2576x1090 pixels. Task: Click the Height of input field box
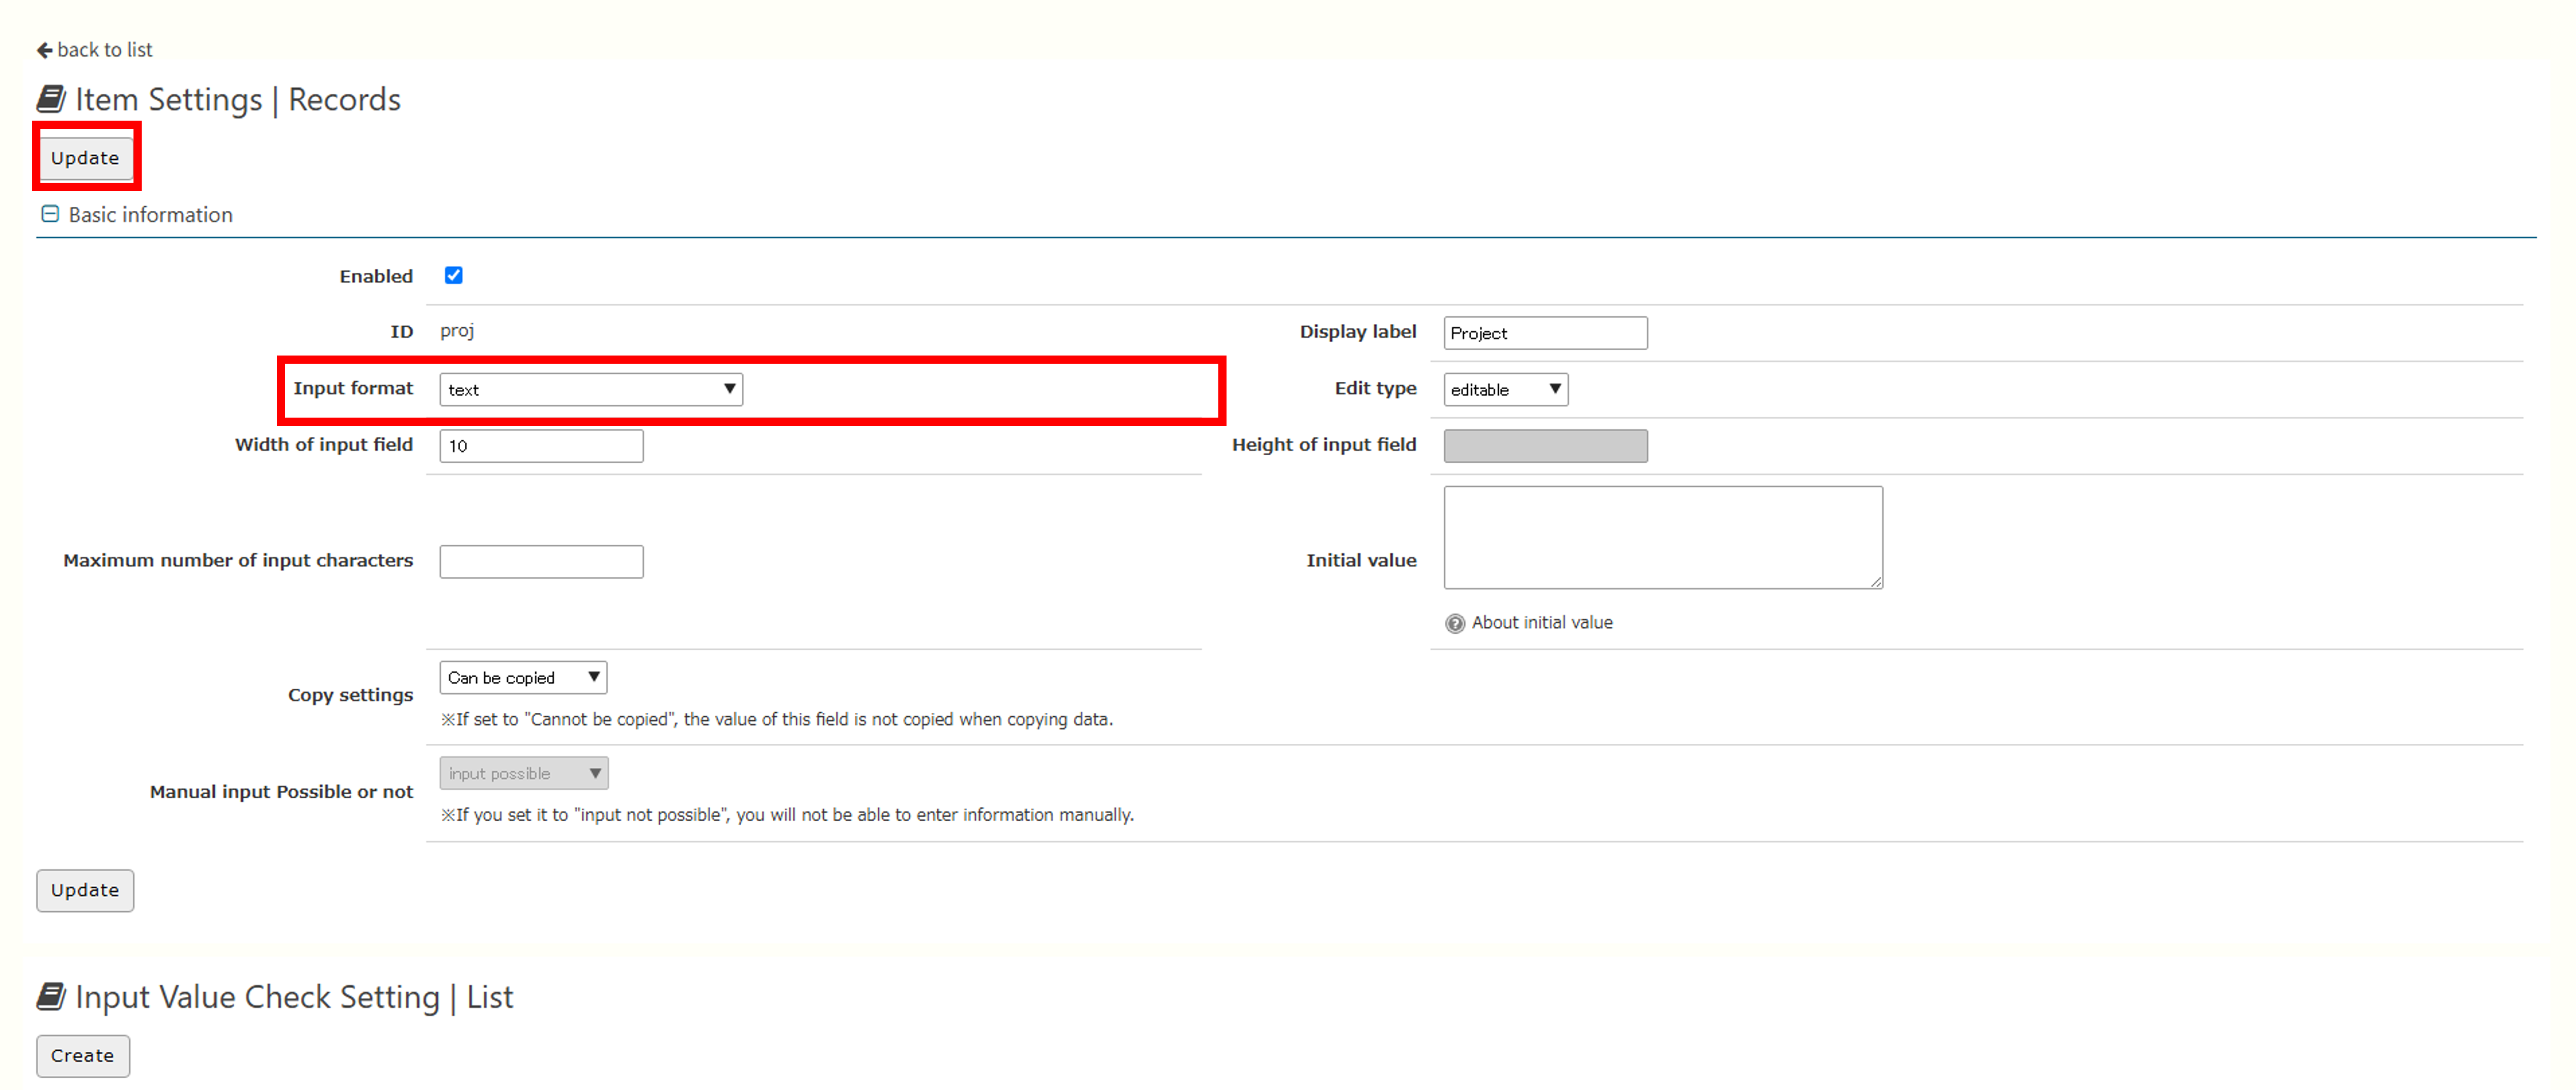click(1545, 446)
